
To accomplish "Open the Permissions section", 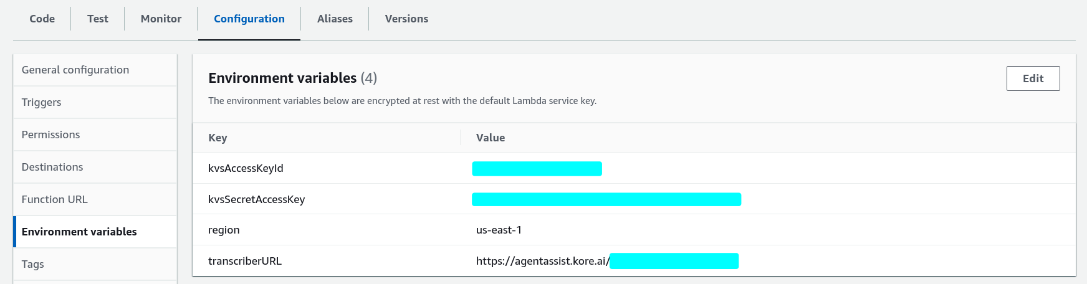I will 51,135.
